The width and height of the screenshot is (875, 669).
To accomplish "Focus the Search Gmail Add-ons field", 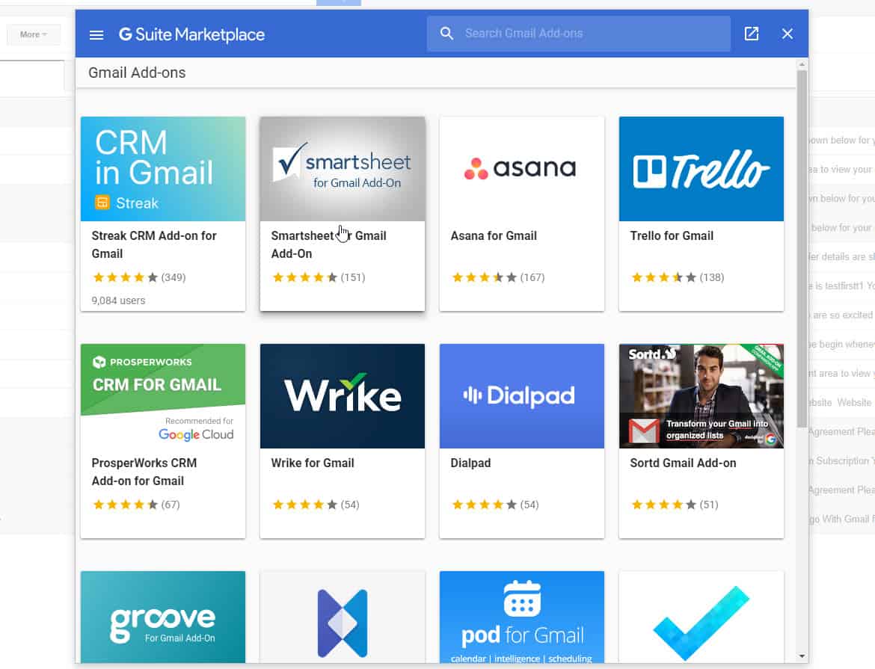I will 579,34.
